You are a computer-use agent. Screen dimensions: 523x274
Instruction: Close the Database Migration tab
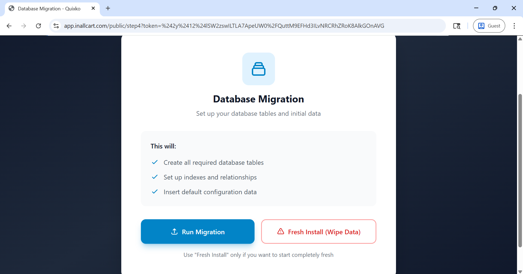tap(93, 8)
